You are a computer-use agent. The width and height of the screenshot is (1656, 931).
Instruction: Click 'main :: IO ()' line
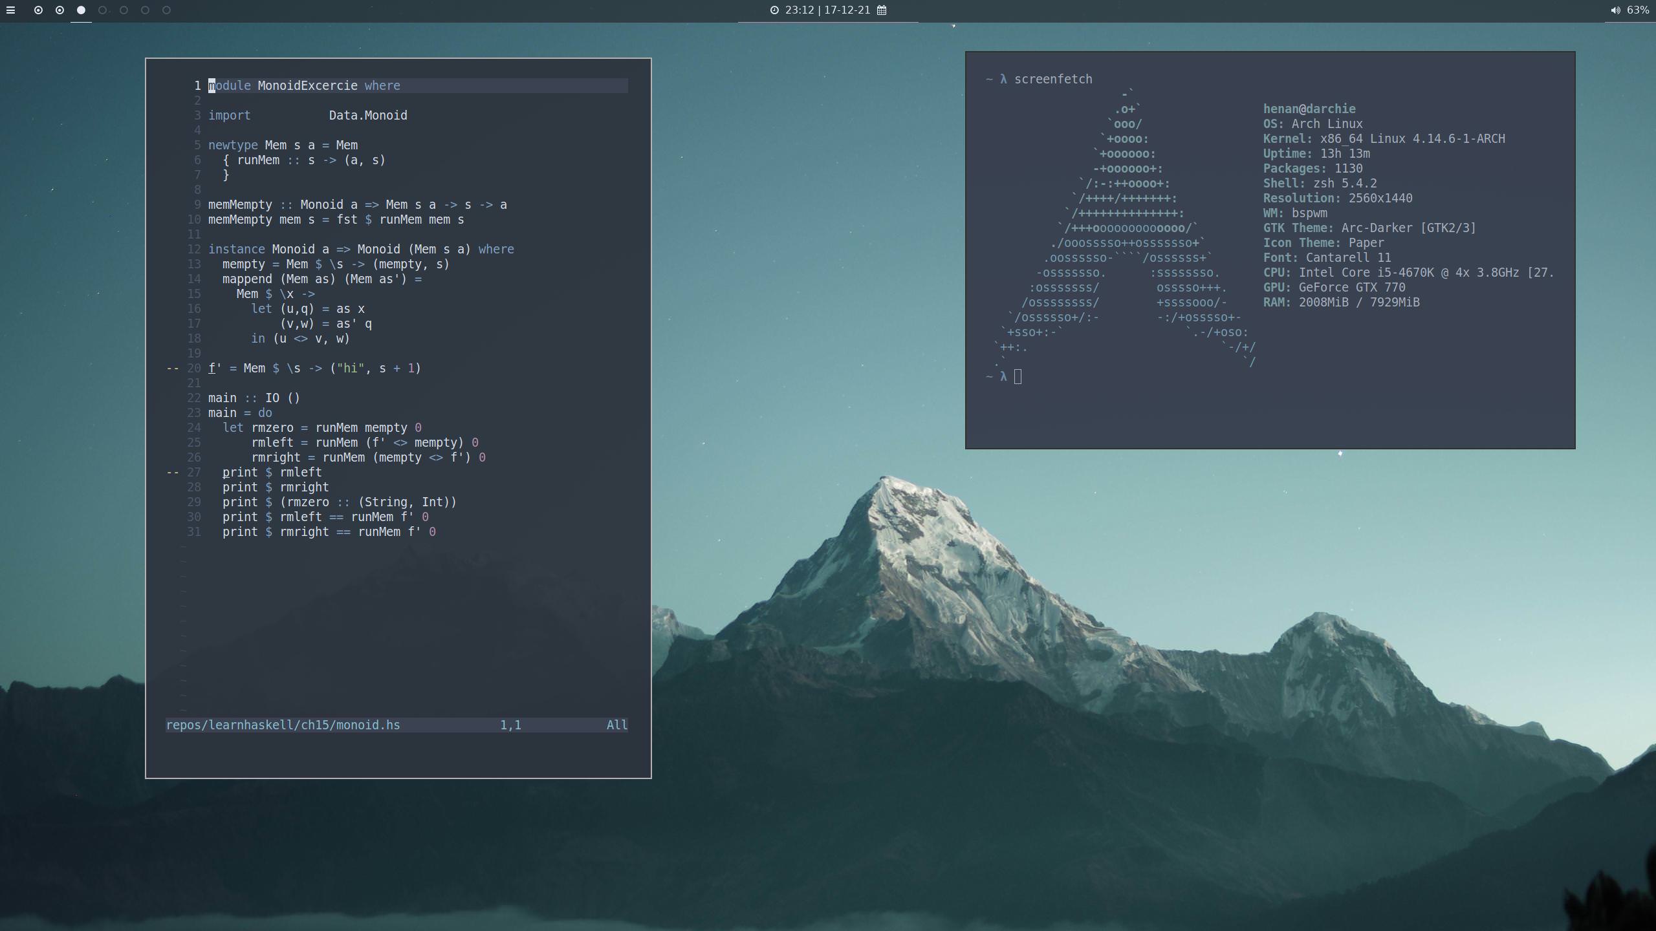pos(254,398)
